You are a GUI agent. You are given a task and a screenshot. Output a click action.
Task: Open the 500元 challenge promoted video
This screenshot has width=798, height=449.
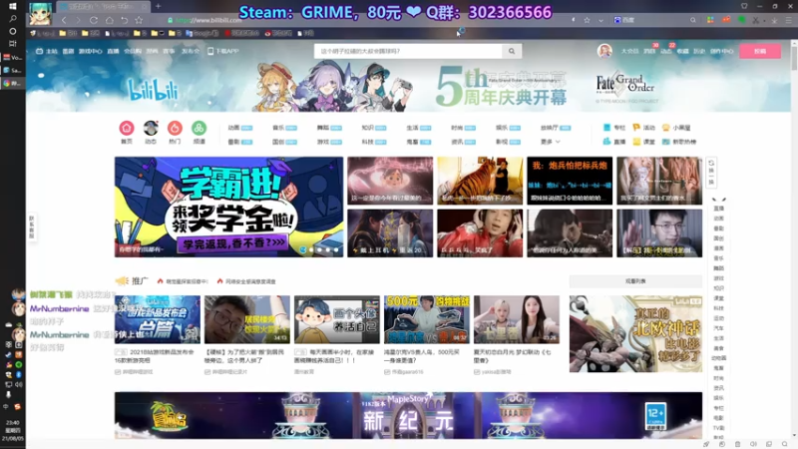point(427,319)
